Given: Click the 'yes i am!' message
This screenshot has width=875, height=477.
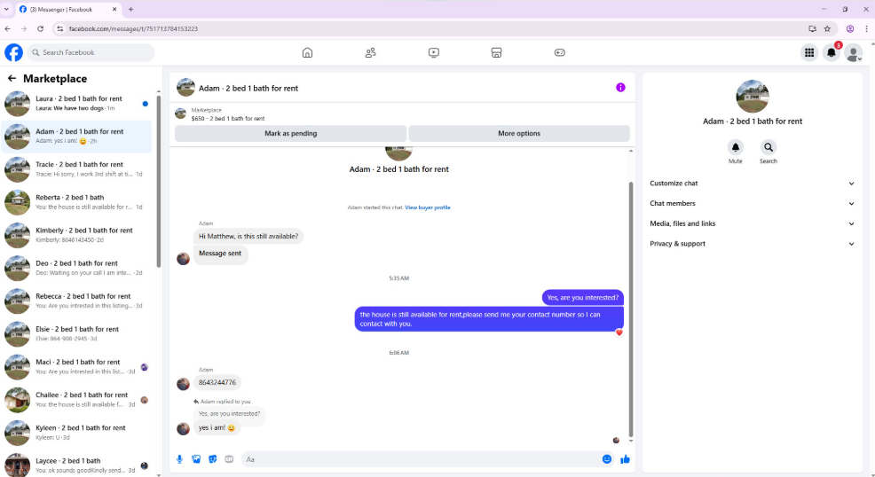Looking at the screenshot, I should pos(217,428).
